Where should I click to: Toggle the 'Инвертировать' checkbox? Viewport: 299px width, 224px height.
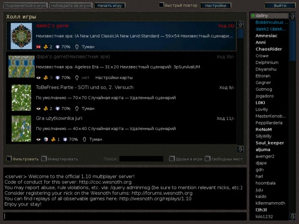[x=44, y=159]
